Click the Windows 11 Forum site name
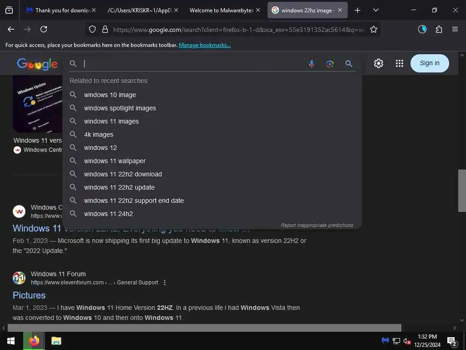The width and height of the screenshot is (466, 350). (58, 274)
